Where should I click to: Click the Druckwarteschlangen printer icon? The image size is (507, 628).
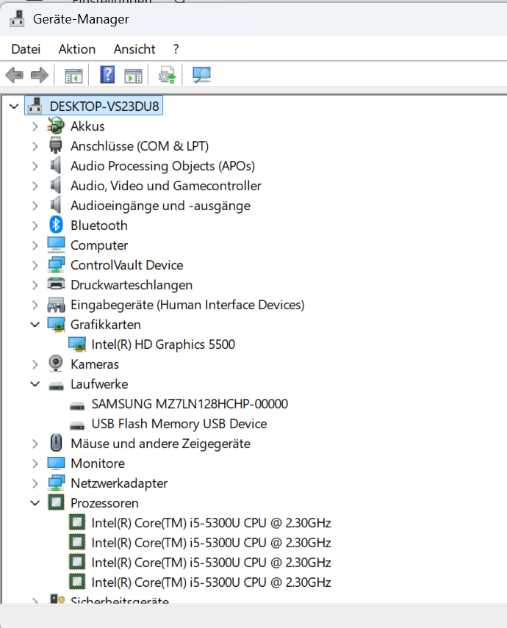point(56,284)
